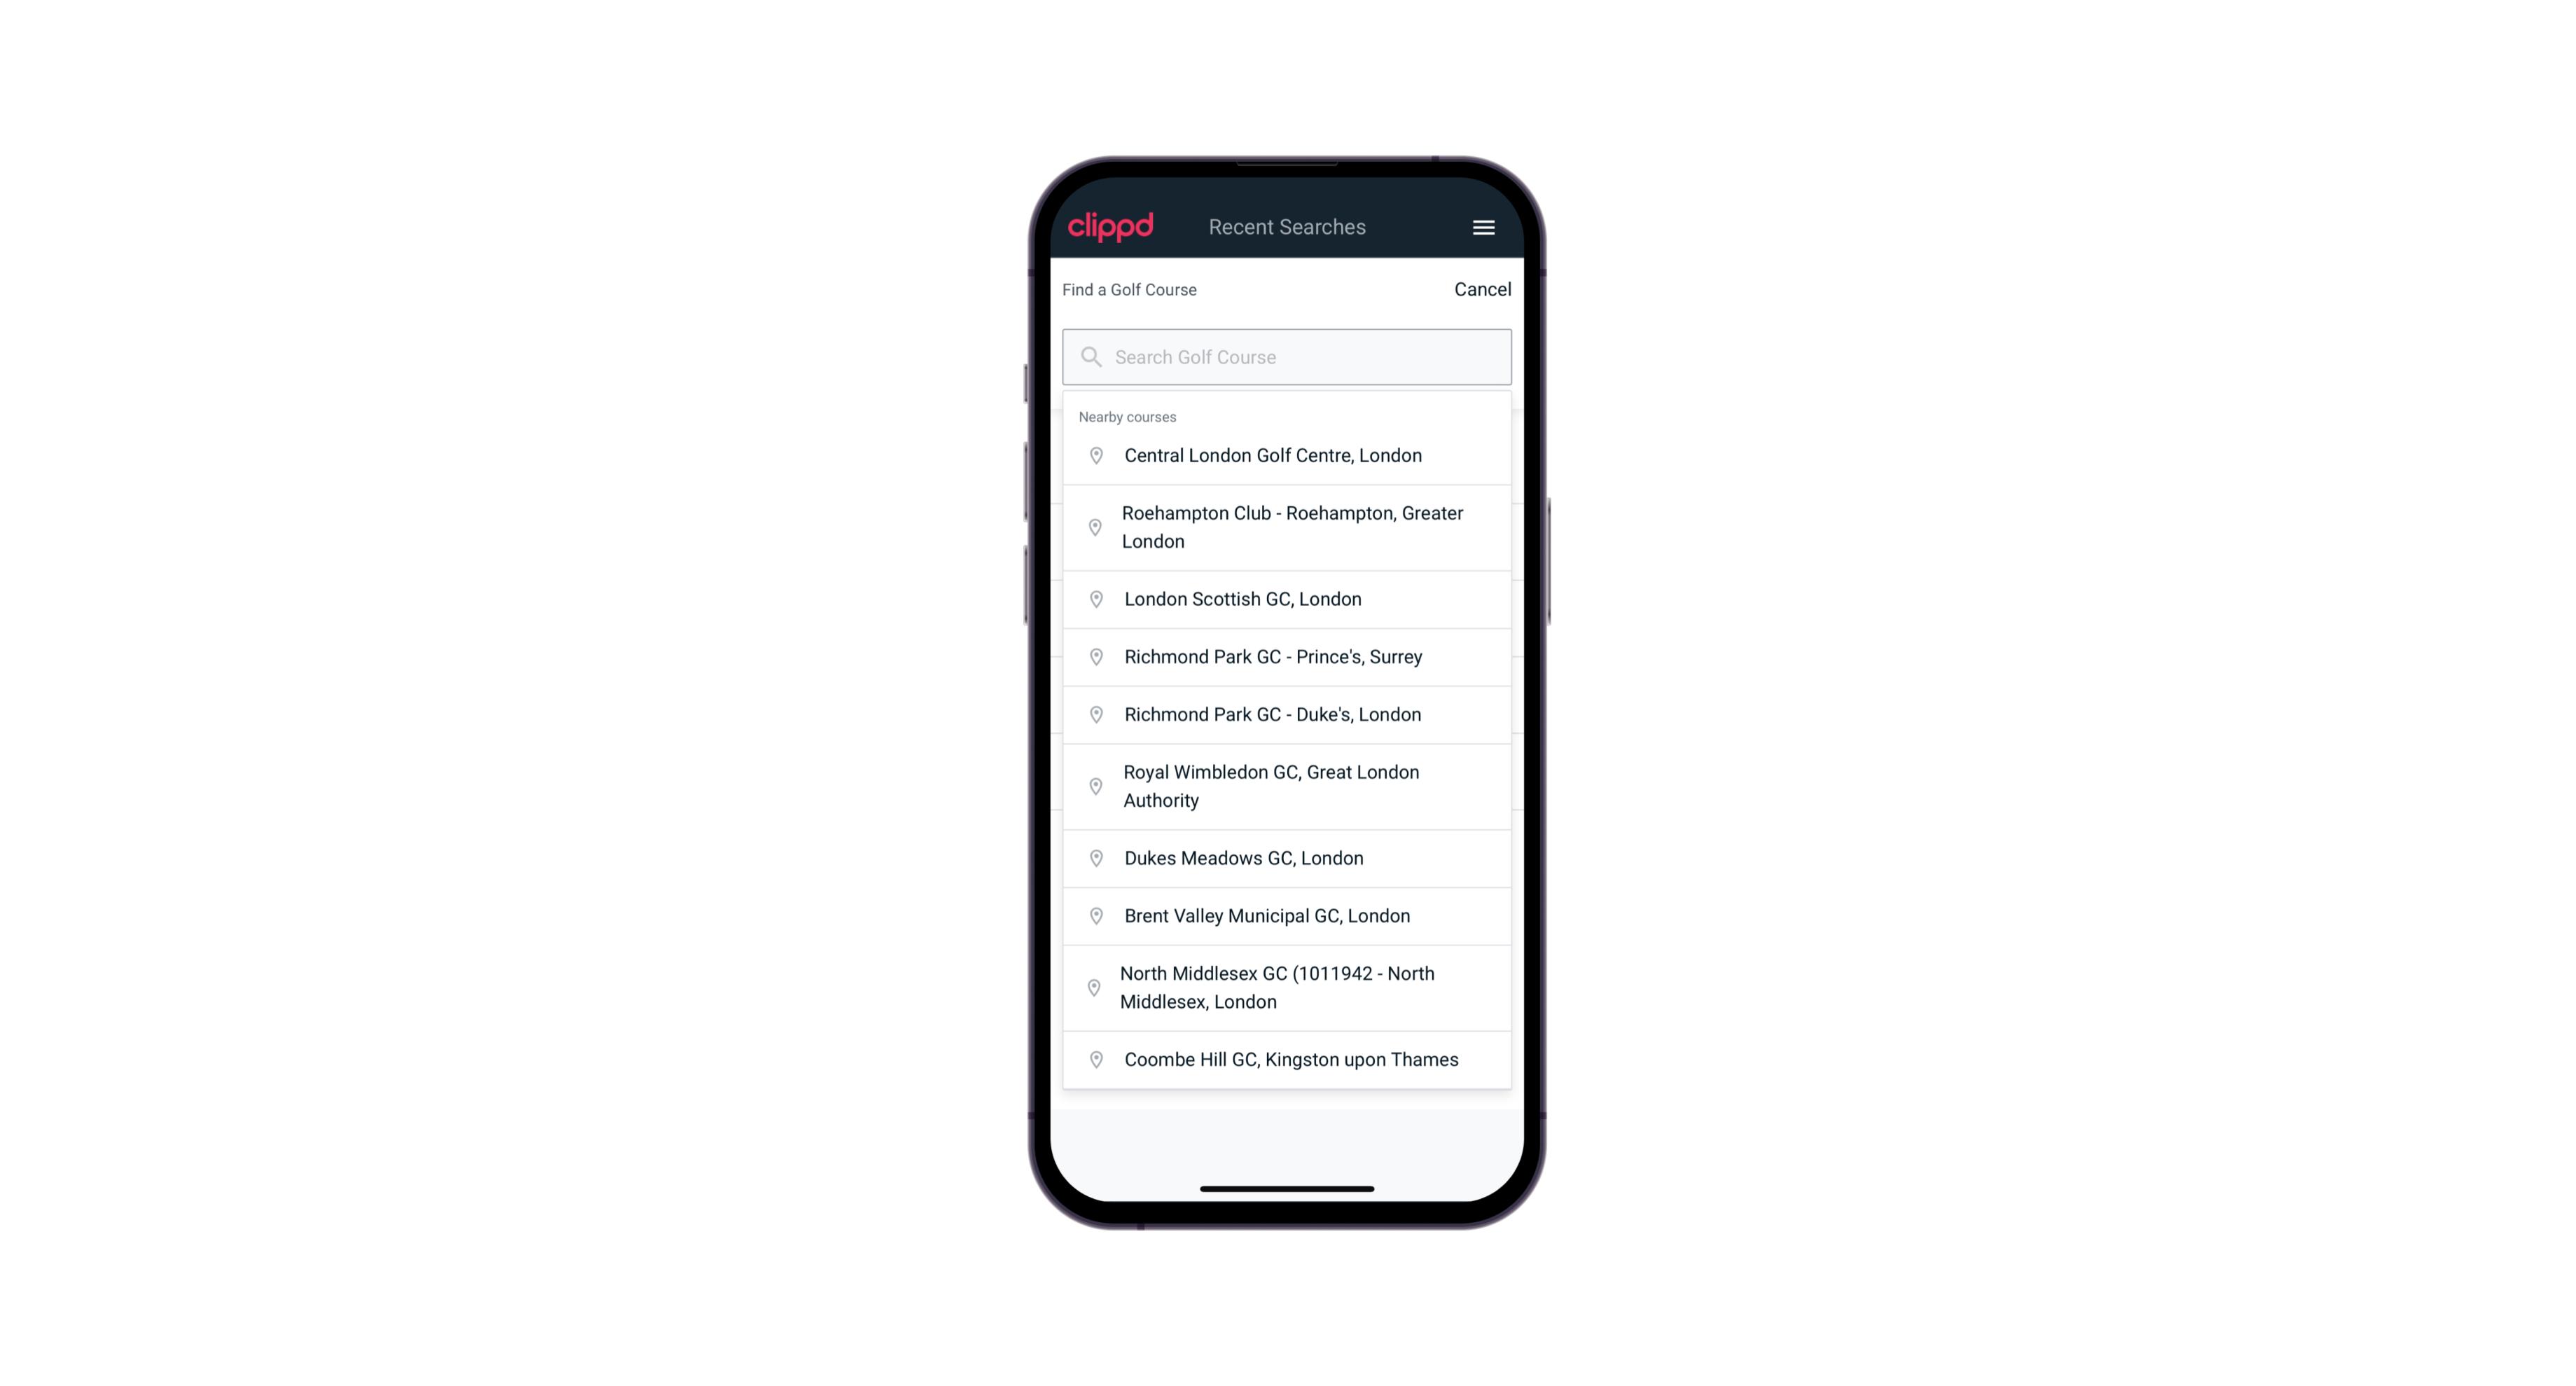Tap the location pin icon for Coombe Hill GC

click(1093, 1058)
